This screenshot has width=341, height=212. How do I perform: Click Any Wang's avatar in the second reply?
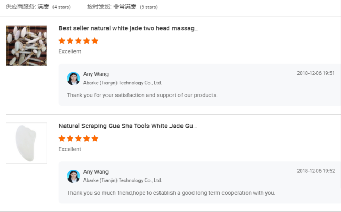(x=73, y=176)
